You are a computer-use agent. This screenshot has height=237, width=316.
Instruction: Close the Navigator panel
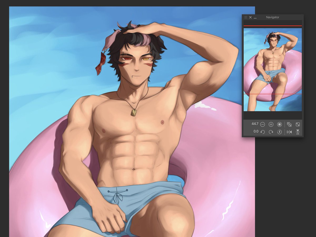(250, 17)
